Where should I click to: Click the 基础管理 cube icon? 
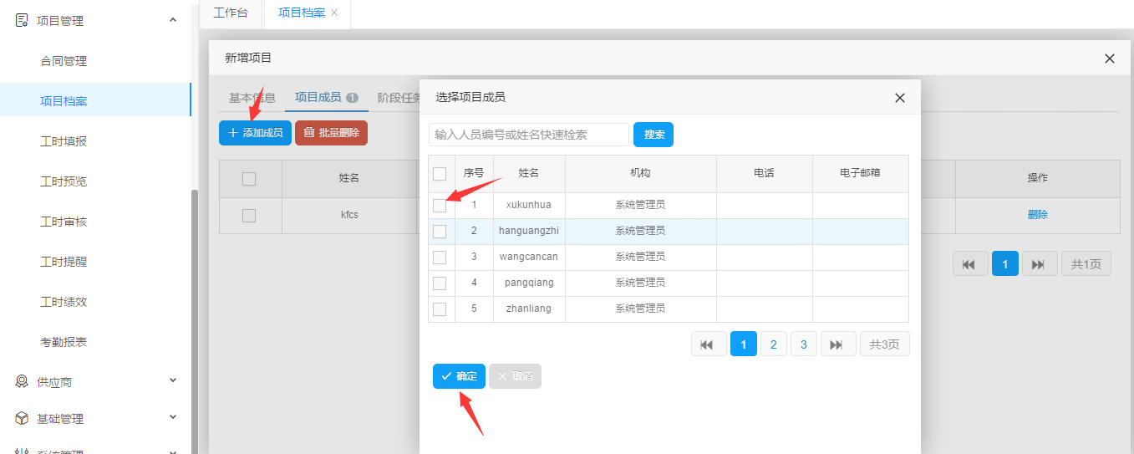22,418
